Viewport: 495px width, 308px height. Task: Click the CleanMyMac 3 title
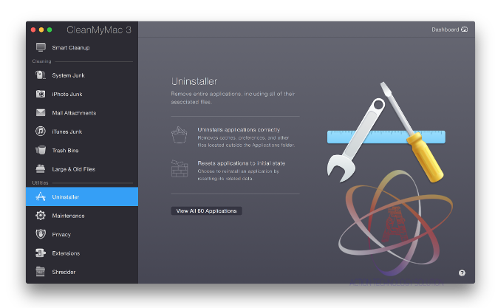(x=99, y=30)
